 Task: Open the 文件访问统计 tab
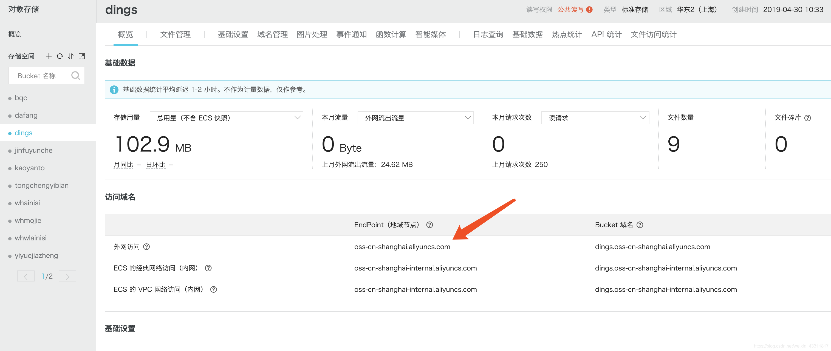tap(654, 34)
